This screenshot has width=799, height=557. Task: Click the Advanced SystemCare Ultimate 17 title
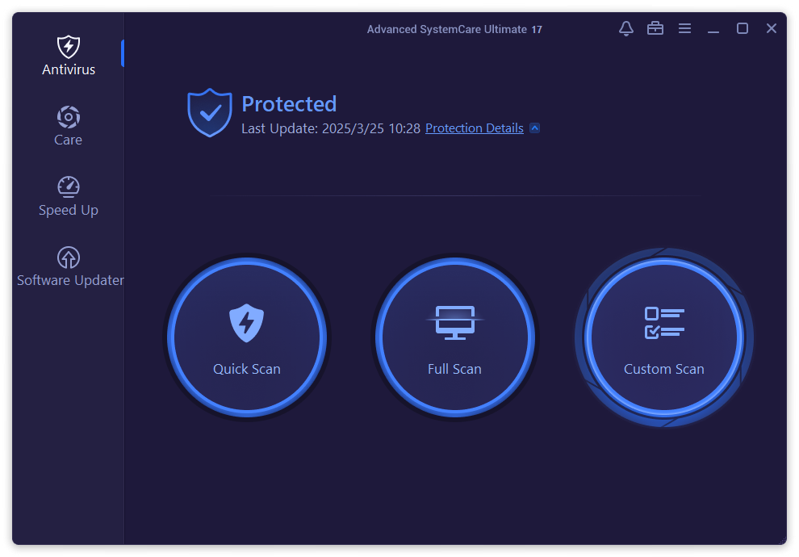(x=454, y=29)
